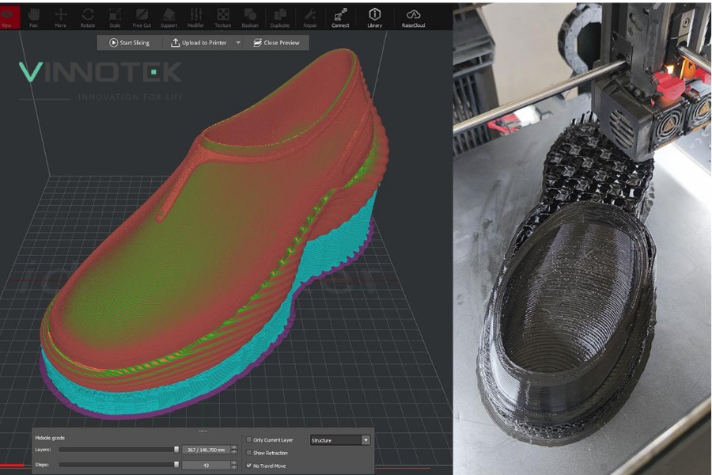The image size is (712, 475).
Task: Expand the Upload to Printer arrow
Action: 238,43
